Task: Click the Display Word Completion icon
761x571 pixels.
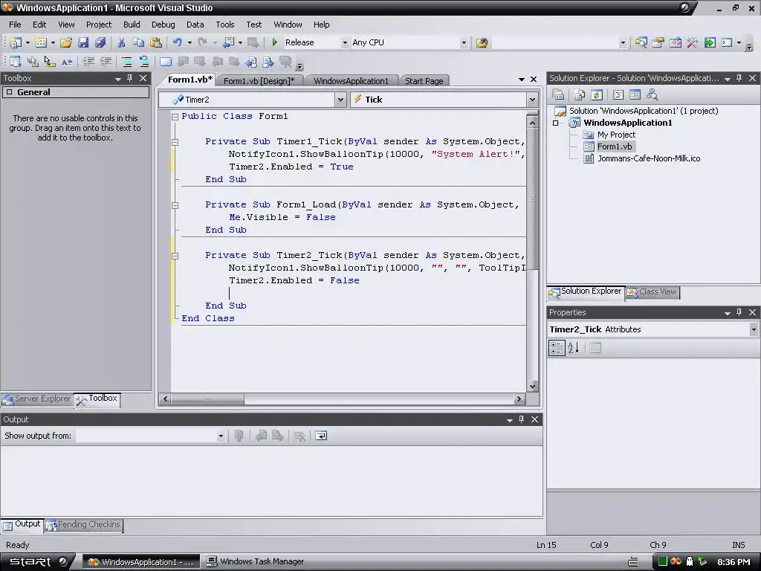Action: [x=67, y=62]
